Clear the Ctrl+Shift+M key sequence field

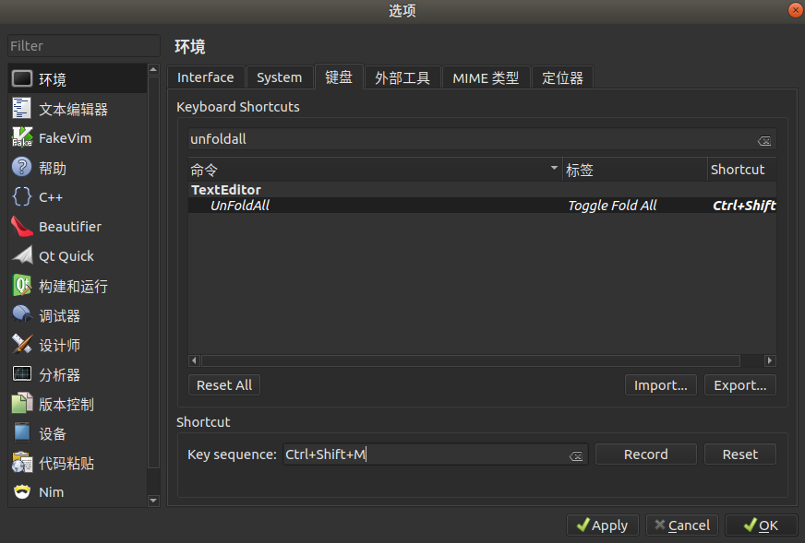[576, 454]
